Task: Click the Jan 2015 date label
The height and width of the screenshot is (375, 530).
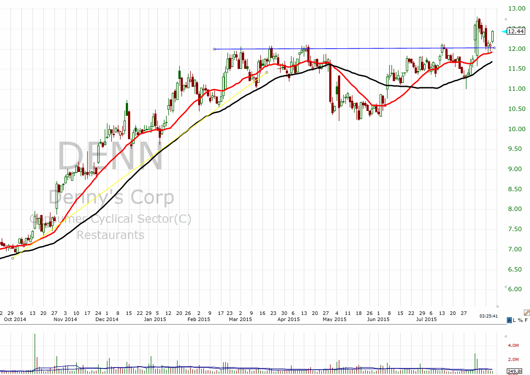Action: tap(154, 319)
